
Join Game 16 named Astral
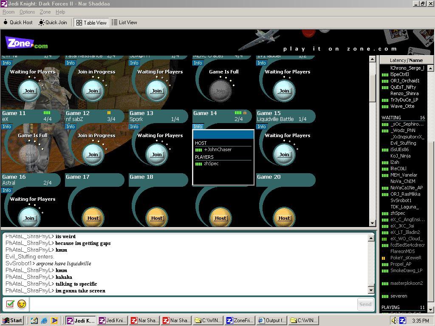coord(29,218)
